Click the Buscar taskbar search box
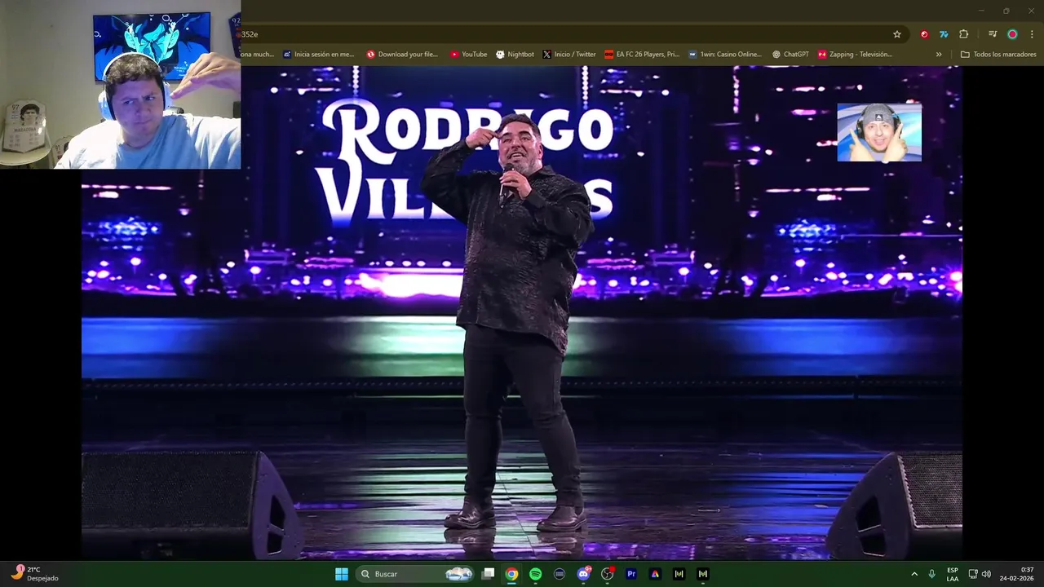Screen dimensions: 1044x587 415,574
